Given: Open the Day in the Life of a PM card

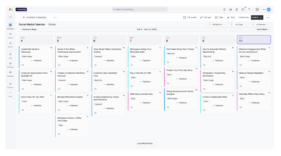Looking at the screenshot, I should pyautogui.click(x=145, y=80).
